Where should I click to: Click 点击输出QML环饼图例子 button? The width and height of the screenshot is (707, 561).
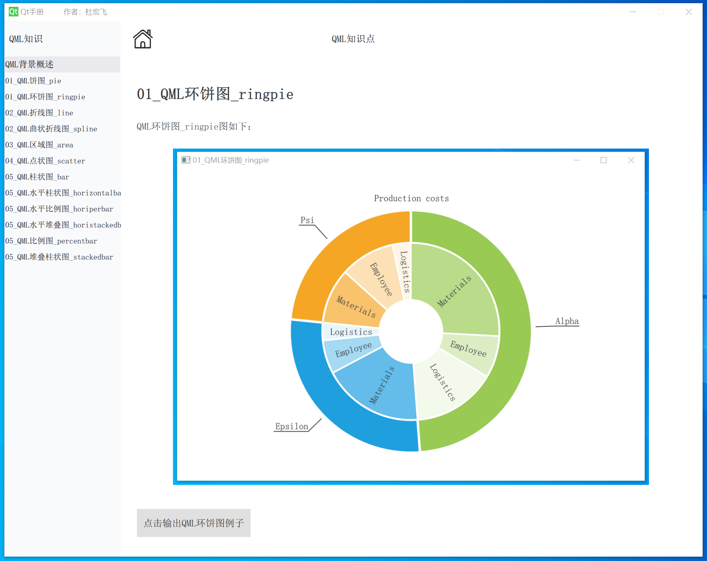[194, 523]
